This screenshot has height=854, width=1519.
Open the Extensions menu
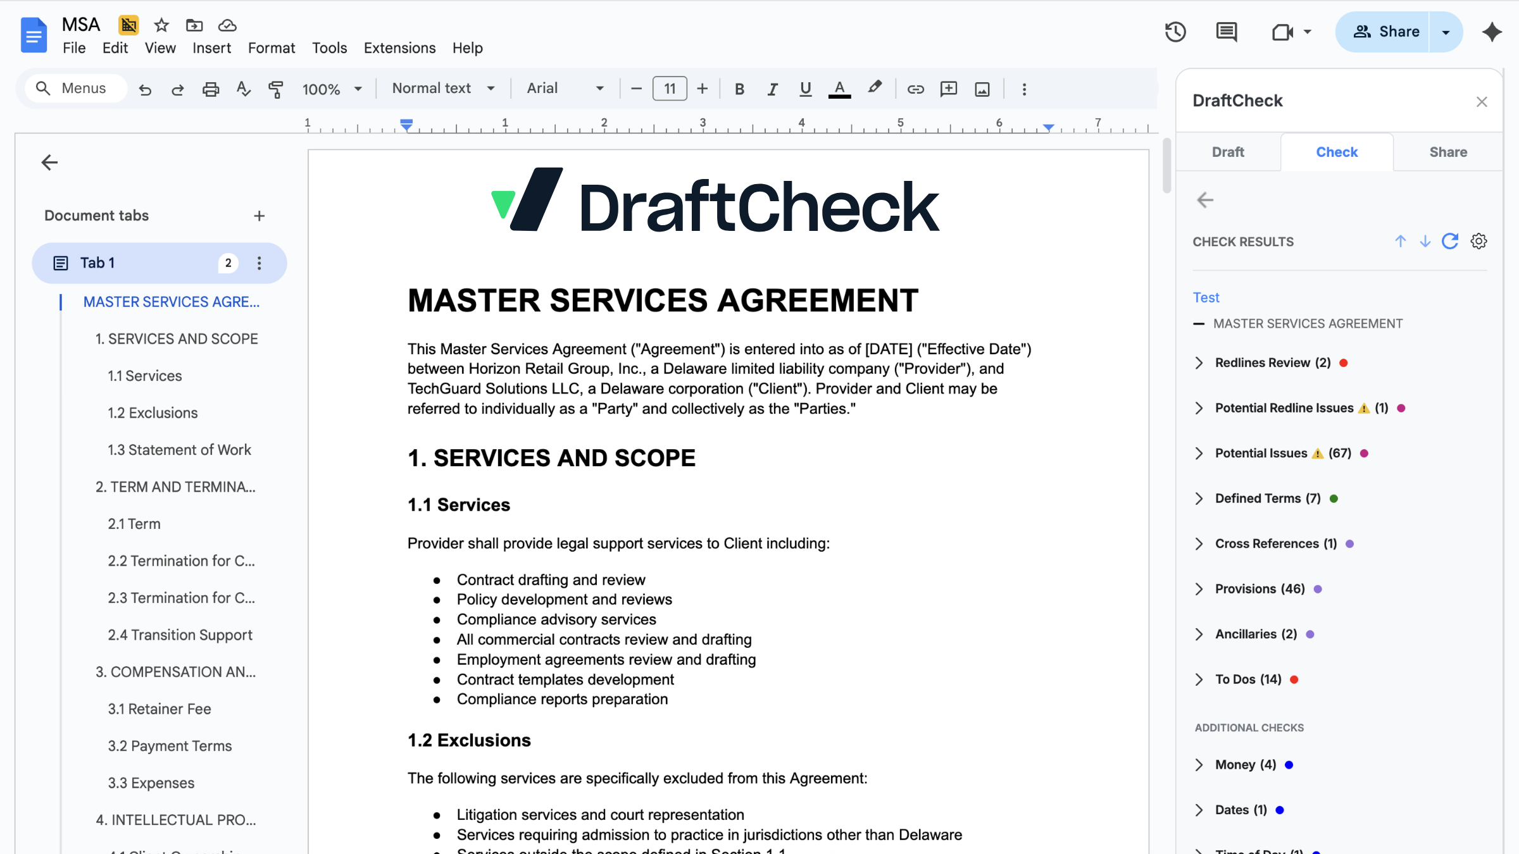(x=399, y=48)
